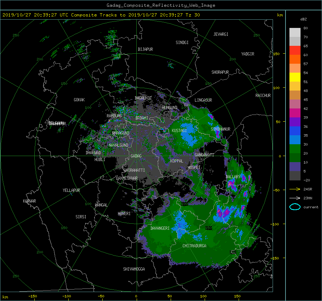The width and height of the screenshot is (322, 301).
Task: Click the GADAG radar center label
Action: tap(136, 156)
